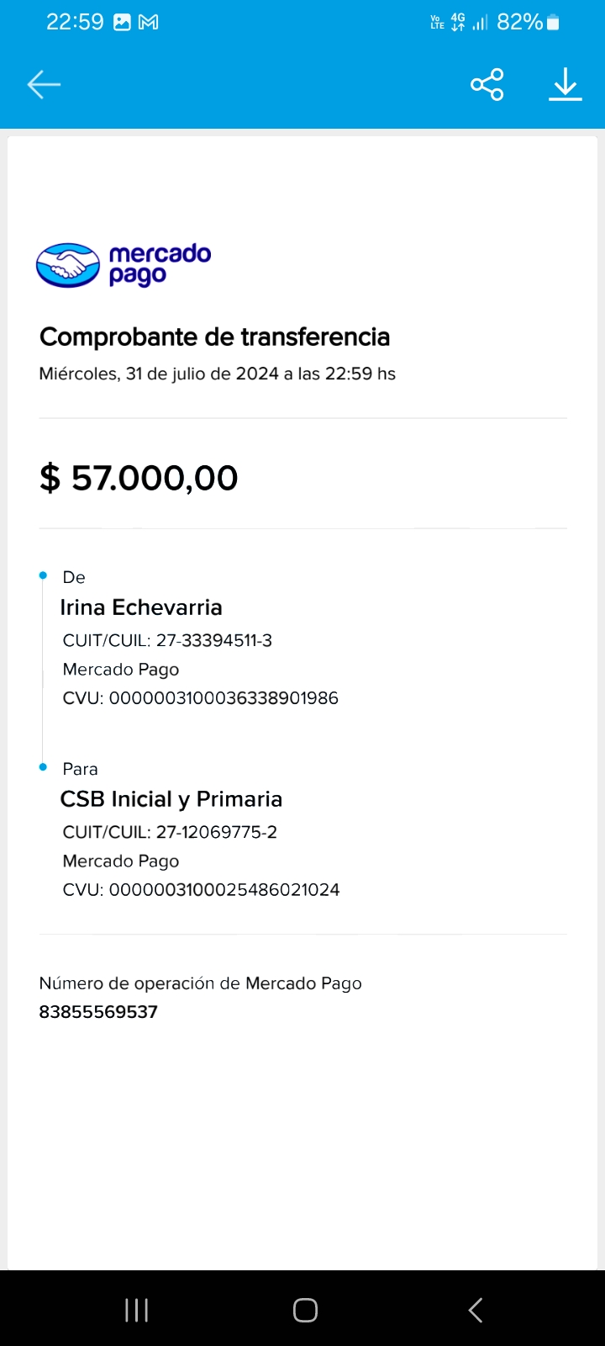Tap the 4G signal indicator
The height and width of the screenshot is (1346, 605).
click(x=458, y=23)
